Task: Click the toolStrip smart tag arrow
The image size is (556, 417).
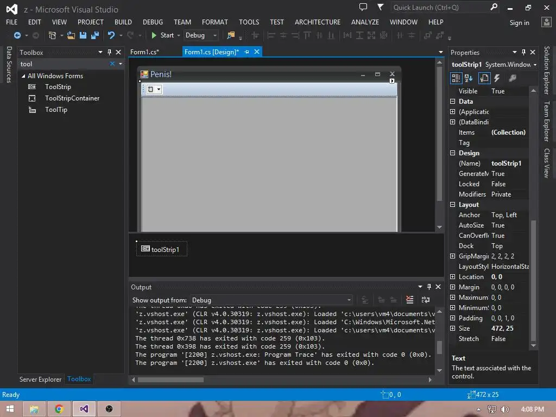Action: 392,81
